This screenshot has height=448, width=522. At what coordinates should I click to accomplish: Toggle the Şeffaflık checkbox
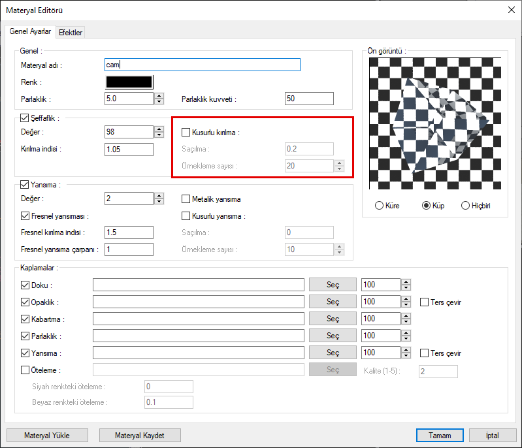[25, 118]
